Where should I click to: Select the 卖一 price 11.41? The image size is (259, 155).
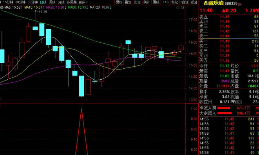(x=225, y=36)
